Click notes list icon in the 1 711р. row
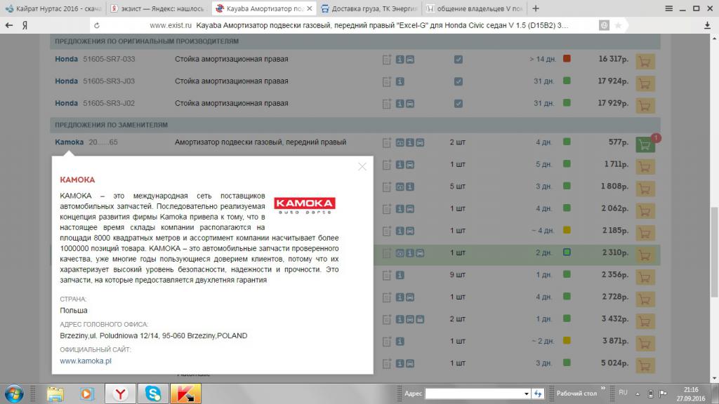This screenshot has height=404, width=719. [x=387, y=164]
